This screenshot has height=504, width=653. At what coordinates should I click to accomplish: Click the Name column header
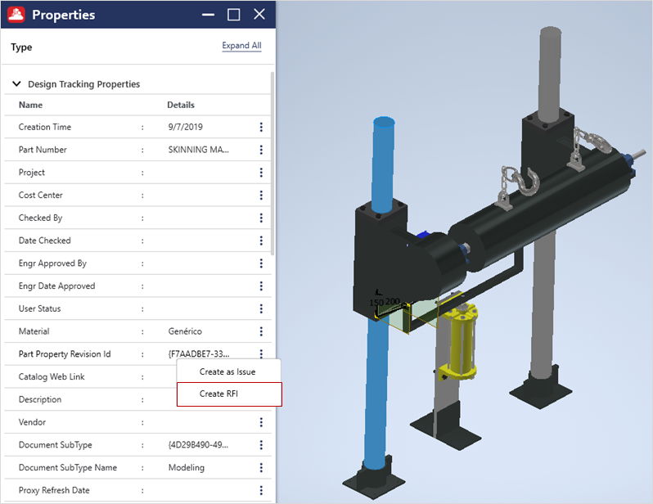pos(30,105)
